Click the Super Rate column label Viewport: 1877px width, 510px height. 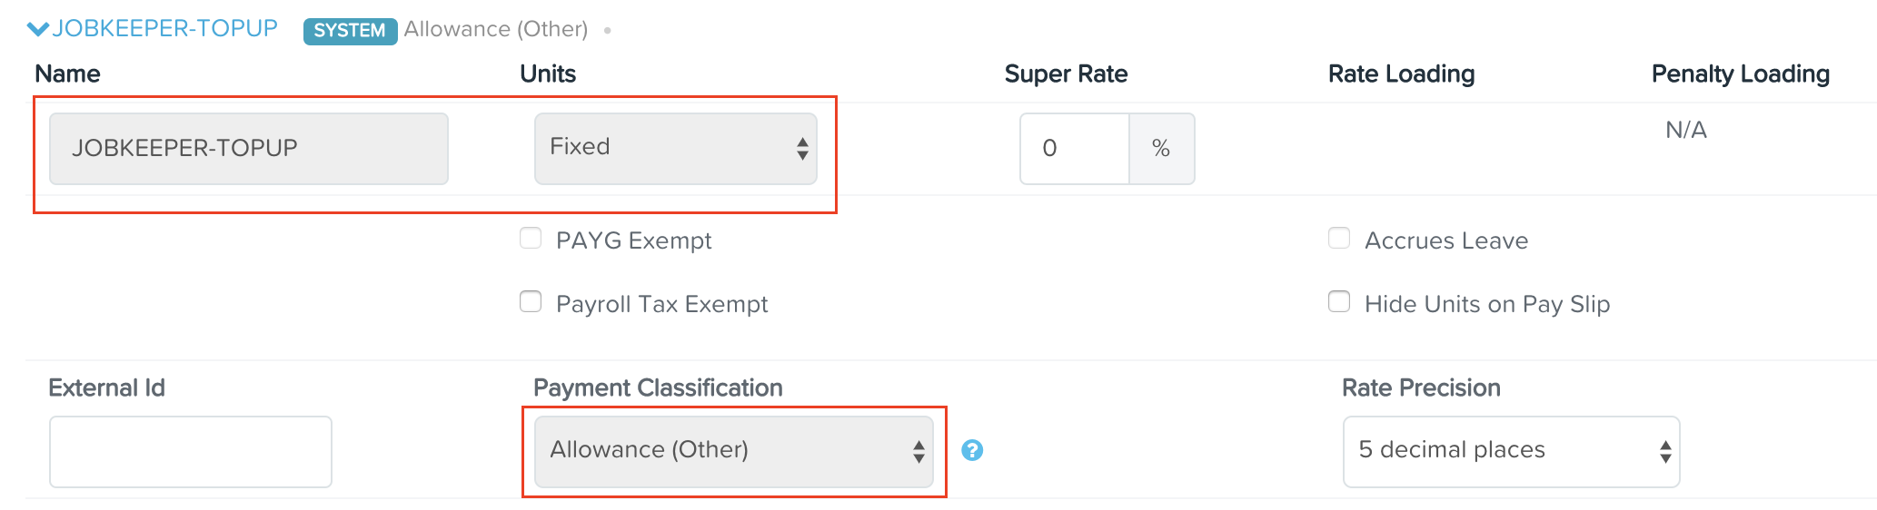pos(1067,74)
